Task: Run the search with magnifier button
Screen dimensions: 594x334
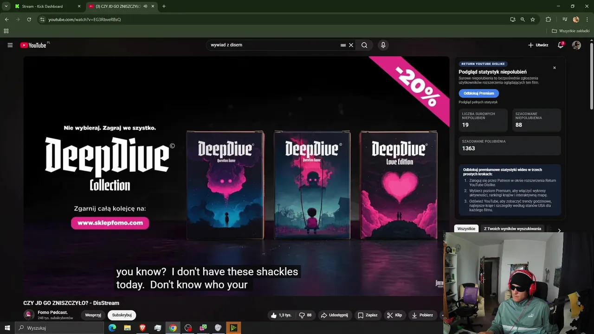Action: click(364, 45)
